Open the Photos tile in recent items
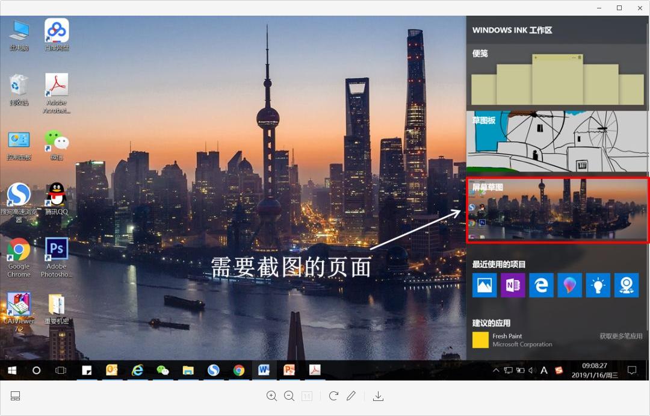Screen dimensions: 650x416 [484, 285]
